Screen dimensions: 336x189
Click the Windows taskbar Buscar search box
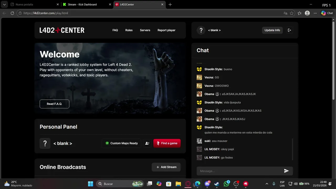coord(120,184)
